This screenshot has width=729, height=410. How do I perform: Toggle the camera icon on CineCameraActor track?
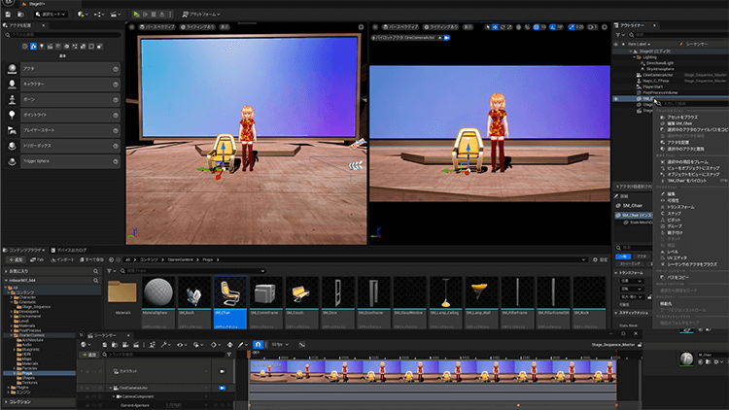tap(223, 388)
